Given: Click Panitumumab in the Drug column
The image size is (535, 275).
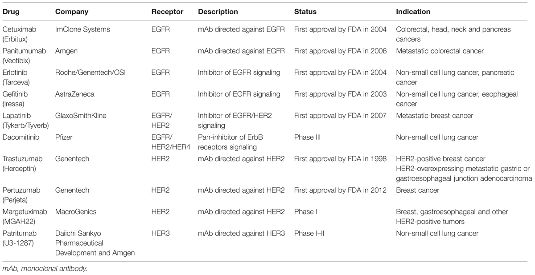Looking at the screenshot, I should pyautogui.click(x=22, y=55).
